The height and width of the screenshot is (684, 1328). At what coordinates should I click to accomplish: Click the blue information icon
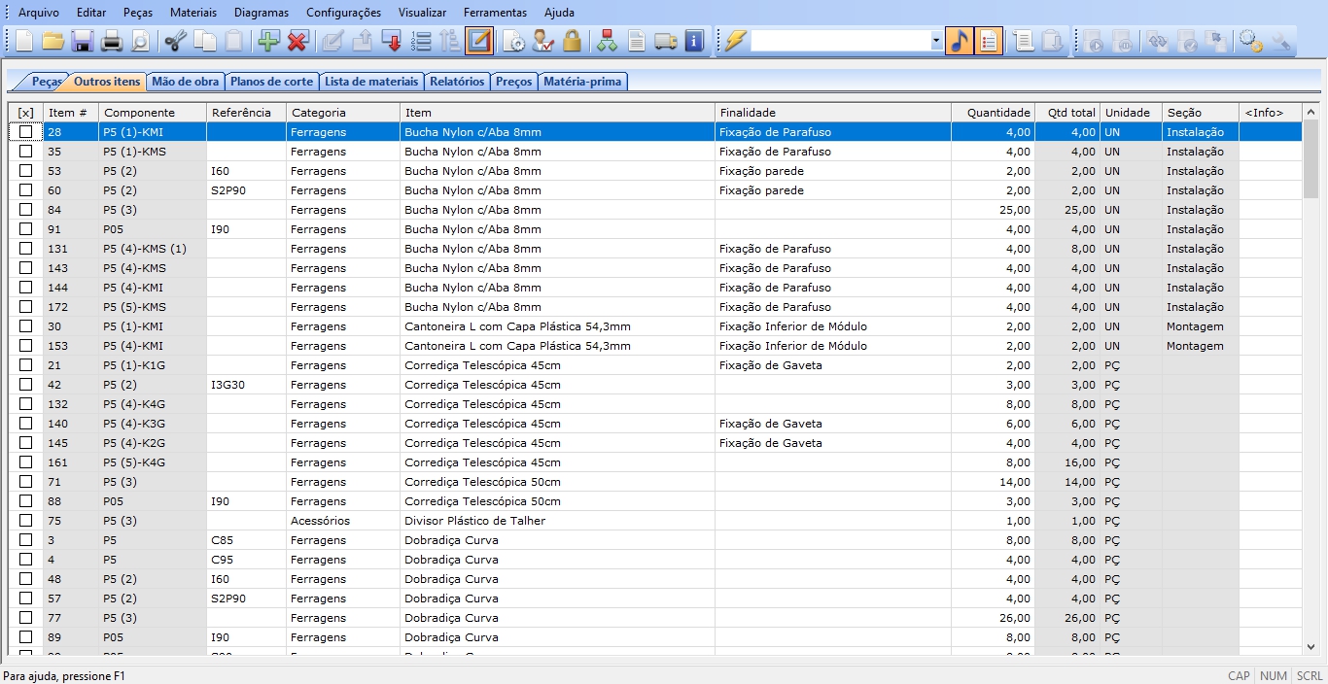694,41
